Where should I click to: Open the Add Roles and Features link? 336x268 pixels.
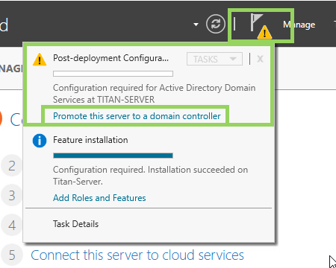click(99, 198)
